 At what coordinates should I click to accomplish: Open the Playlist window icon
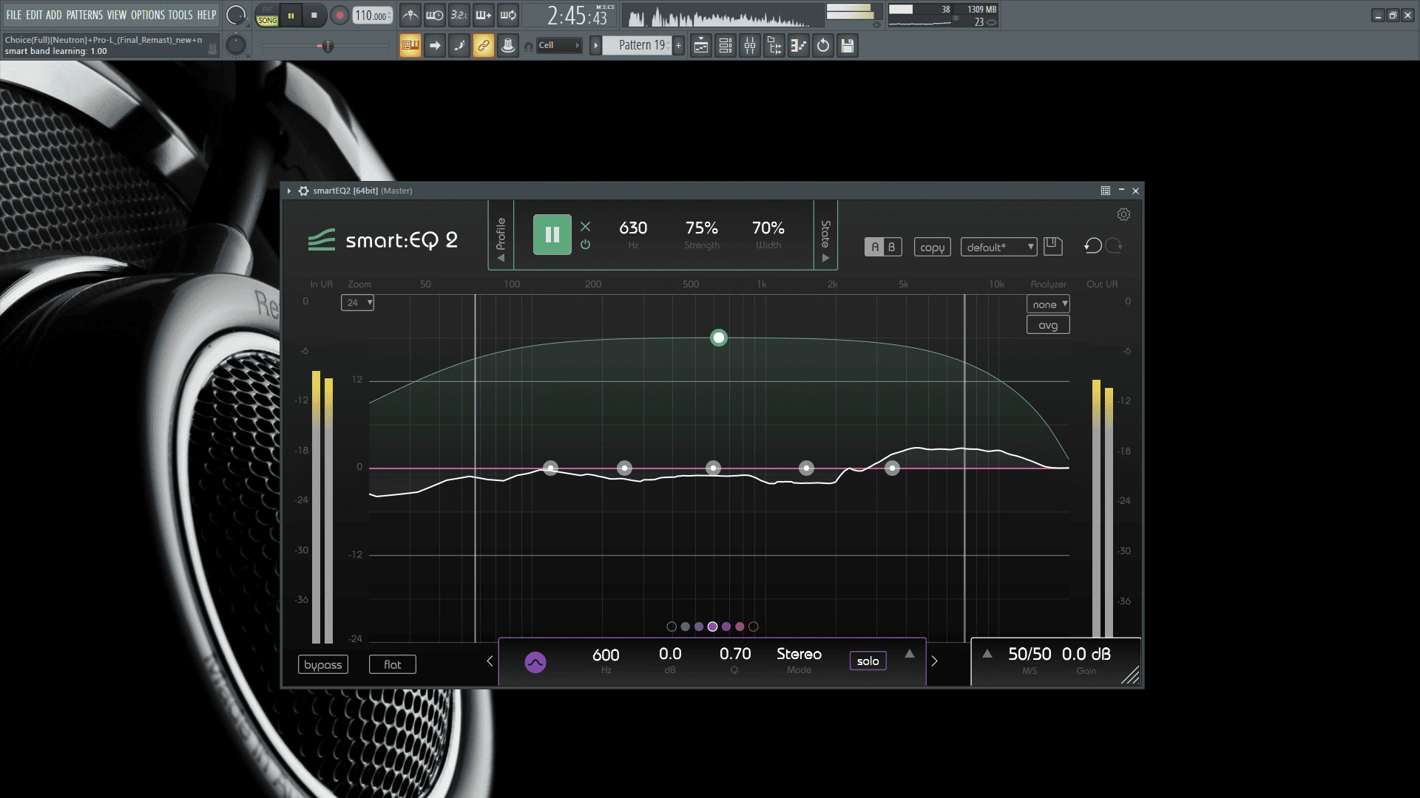click(701, 46)
